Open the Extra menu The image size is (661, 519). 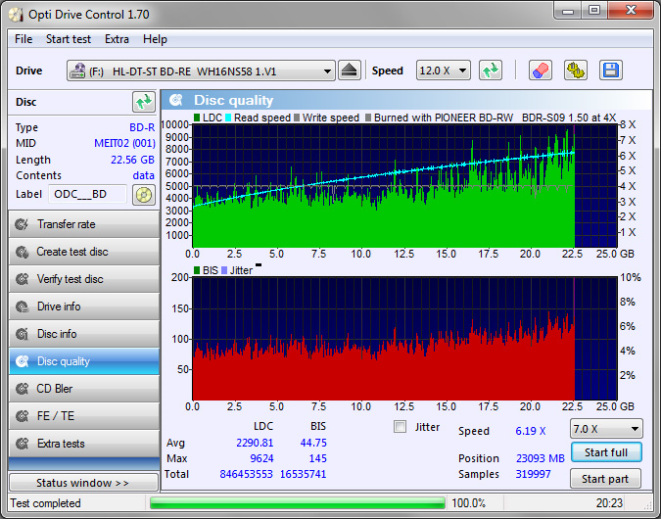tap(117, 39)
